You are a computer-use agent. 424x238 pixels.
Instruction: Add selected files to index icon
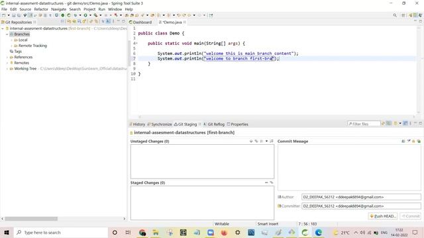tap(251, 141)
